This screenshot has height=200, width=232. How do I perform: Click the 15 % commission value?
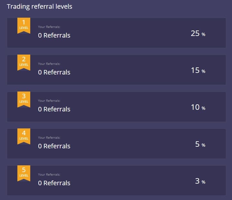[198, 70]
